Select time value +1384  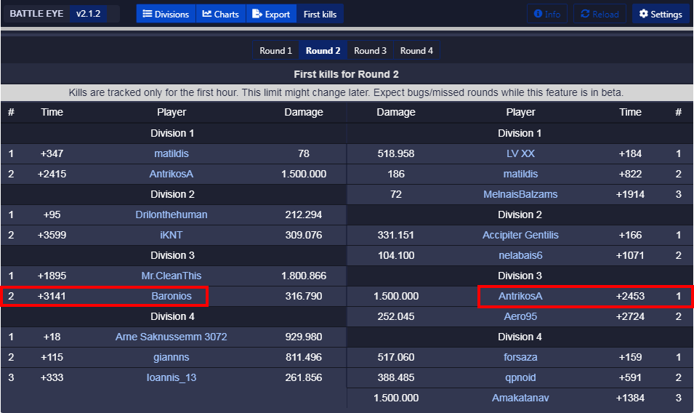630,398
